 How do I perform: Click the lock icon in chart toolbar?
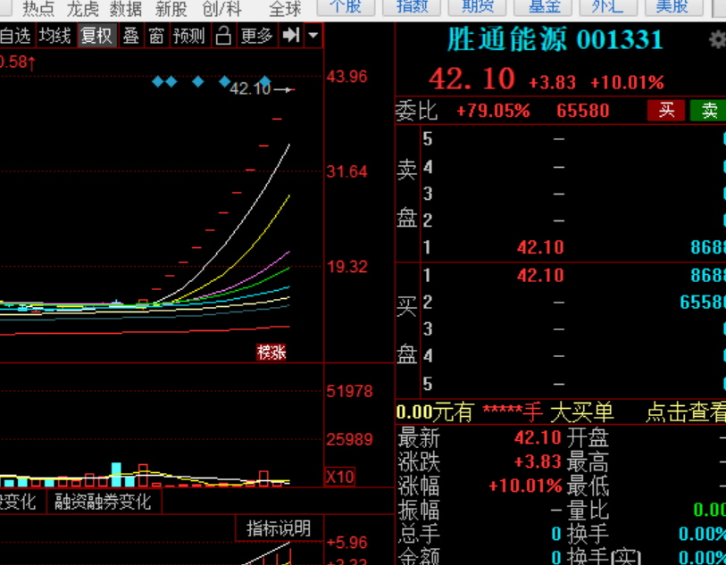click(x=223, y=36)
